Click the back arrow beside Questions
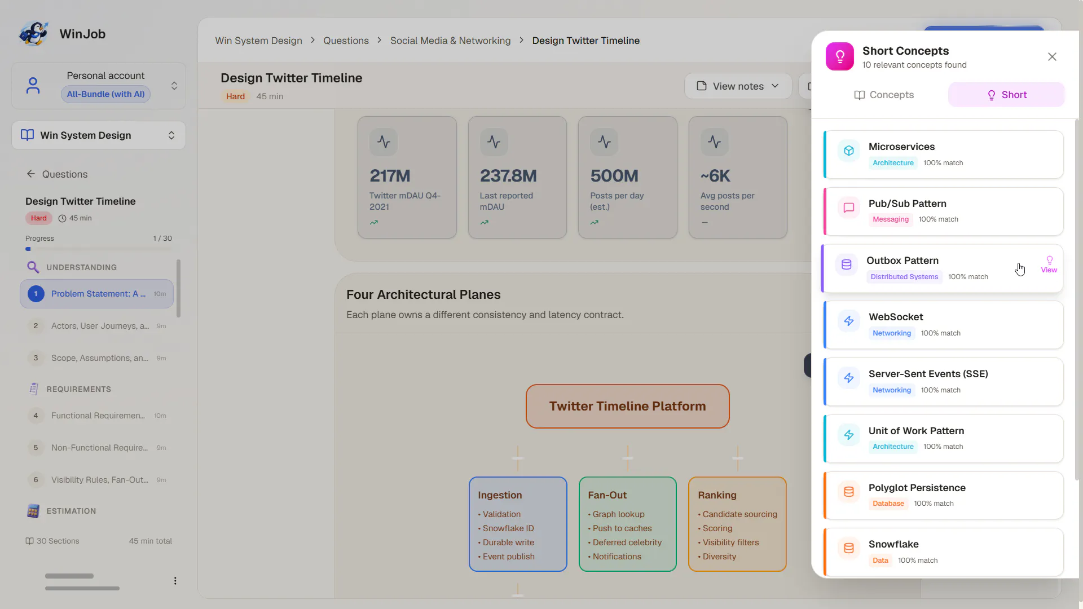 31,174
